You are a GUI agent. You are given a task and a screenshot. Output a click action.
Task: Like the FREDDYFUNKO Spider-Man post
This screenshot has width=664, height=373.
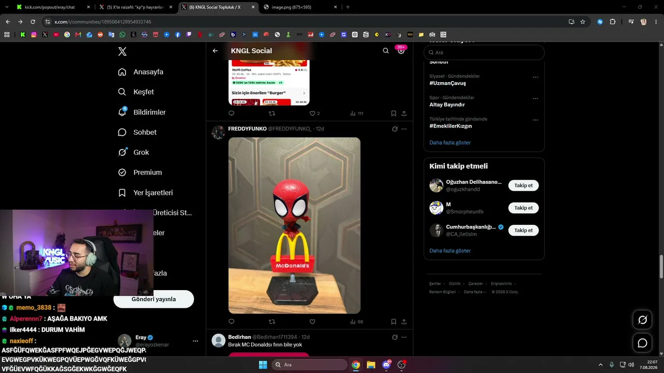pos(312,322)
